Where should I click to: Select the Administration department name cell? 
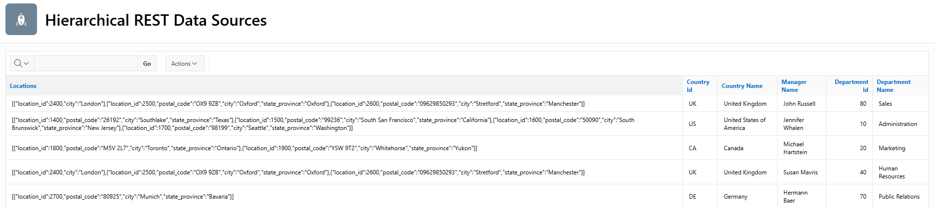pyautogui.click(x=900, y=124)
